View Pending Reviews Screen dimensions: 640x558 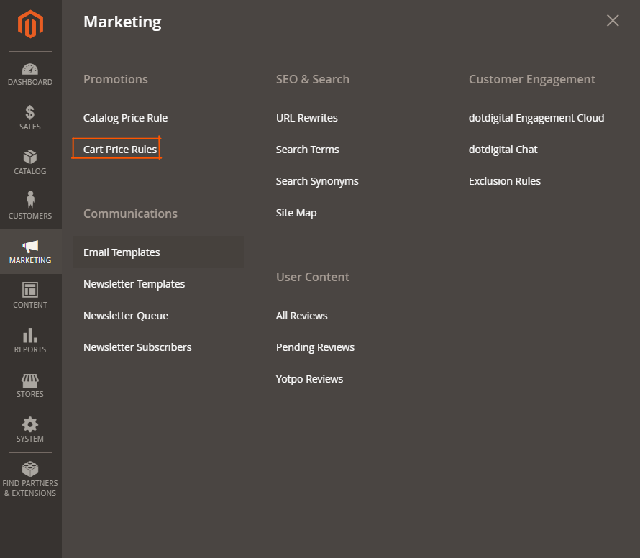coord(315,347)
